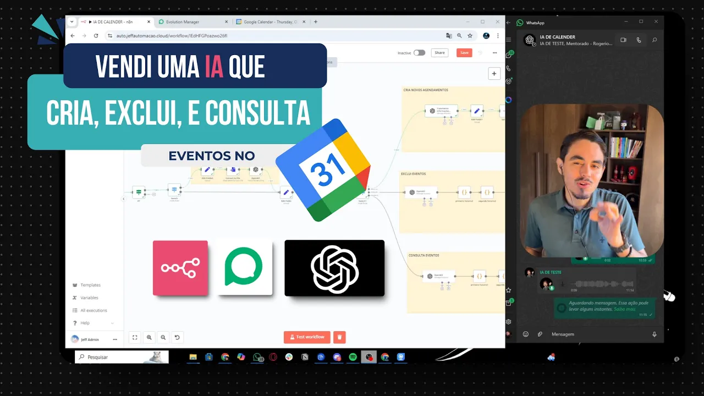Screen dimensions: 704x396
Task: Open WhatsApp starred messages
Action: [508, 290]
